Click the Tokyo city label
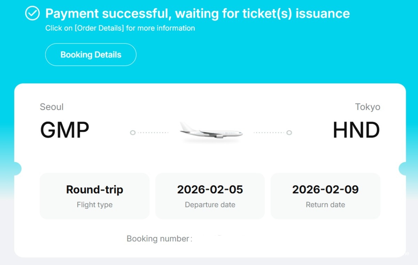This screenshot has height=265, width=418. [x=367, y=107]
